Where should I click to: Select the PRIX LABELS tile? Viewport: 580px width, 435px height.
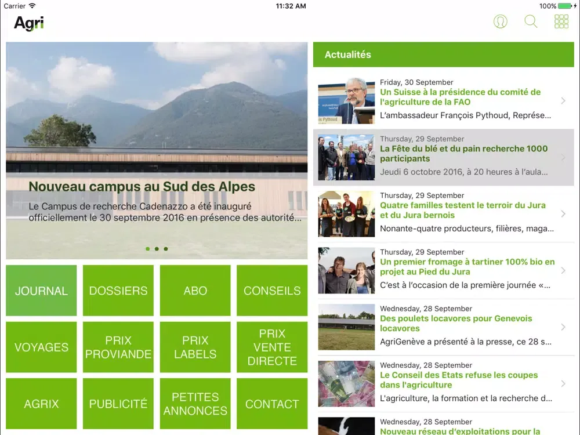195,347
